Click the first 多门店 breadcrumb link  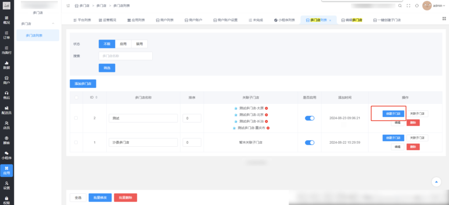pyautogui.click(x=82, y=5)
